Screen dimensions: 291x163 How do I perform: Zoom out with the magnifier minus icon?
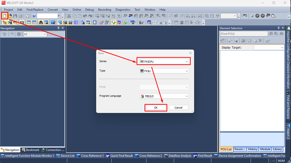(212, 16)
